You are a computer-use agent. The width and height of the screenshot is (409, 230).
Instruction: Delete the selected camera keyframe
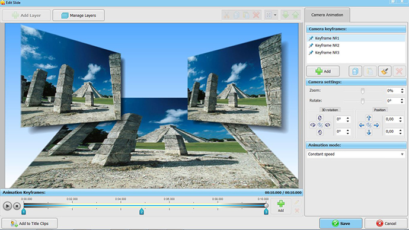[x=399, y=71]
